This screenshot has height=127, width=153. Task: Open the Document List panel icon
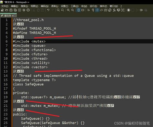[x=110, y=10]
